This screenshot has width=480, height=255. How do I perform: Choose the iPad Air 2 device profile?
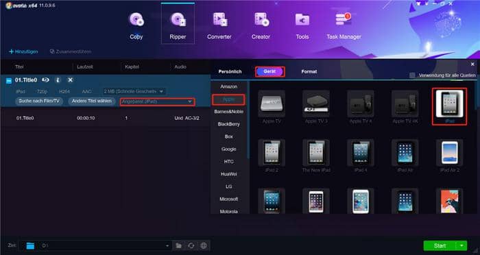[x=449, y=156]
